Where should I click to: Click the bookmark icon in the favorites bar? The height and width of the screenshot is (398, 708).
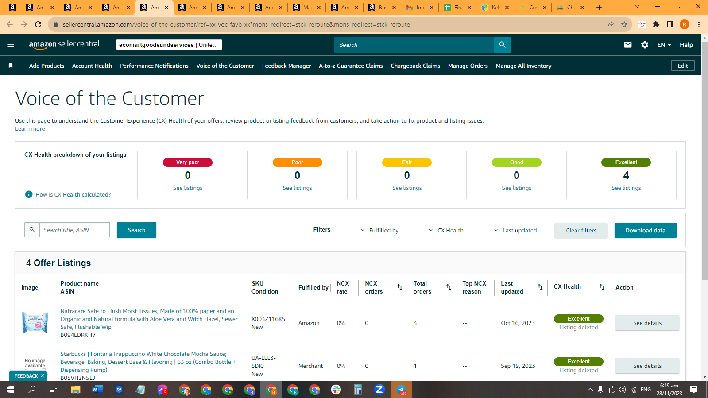pyautogui.click(x=11, y=66)
